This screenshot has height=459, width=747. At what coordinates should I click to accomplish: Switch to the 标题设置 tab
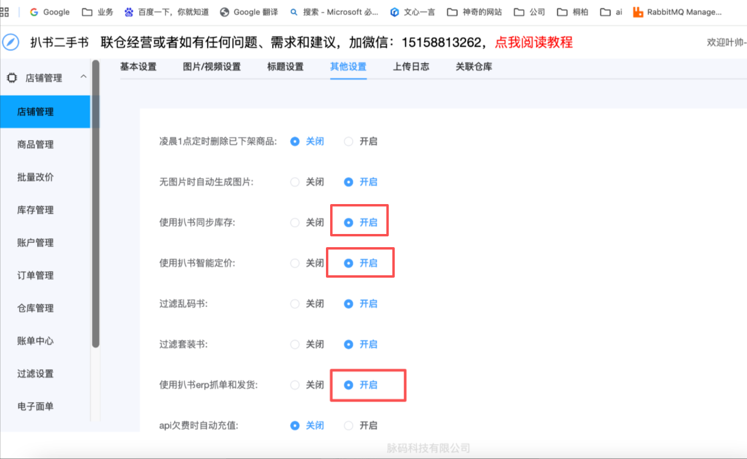[285, 67]
